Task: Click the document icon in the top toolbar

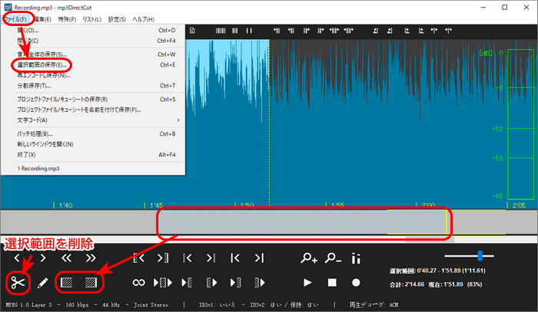Action: [192, 31]
